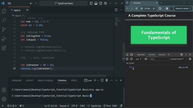
Task: Maximize the panel with the chevron-up
Action: (116, 80)
